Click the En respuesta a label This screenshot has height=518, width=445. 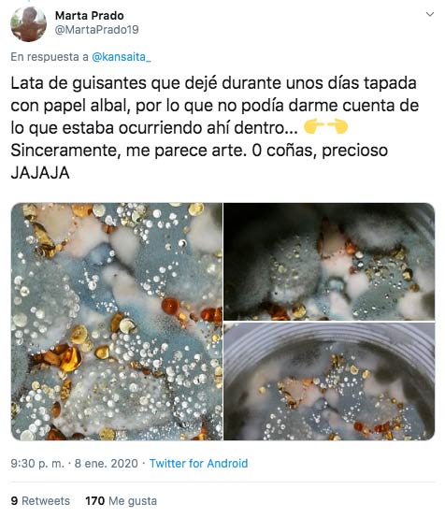pyautogui.click(x=50, y=57)
